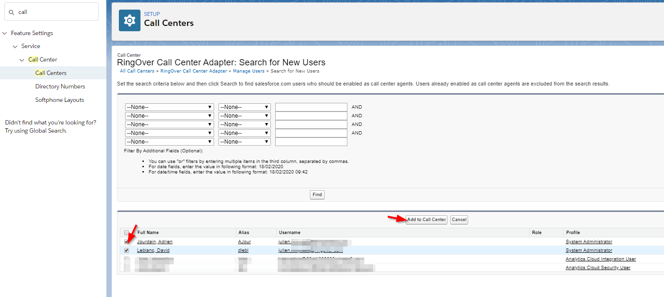Screen dimensions: 664x297
Task: Open the Analytics Cloud Integration User profile
Action: pos(601,259)
